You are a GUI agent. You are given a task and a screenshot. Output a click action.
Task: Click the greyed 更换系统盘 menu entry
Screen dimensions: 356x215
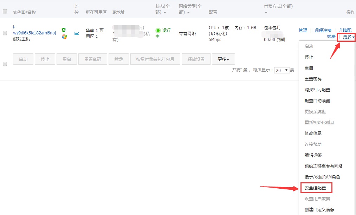tap(315, 112)
